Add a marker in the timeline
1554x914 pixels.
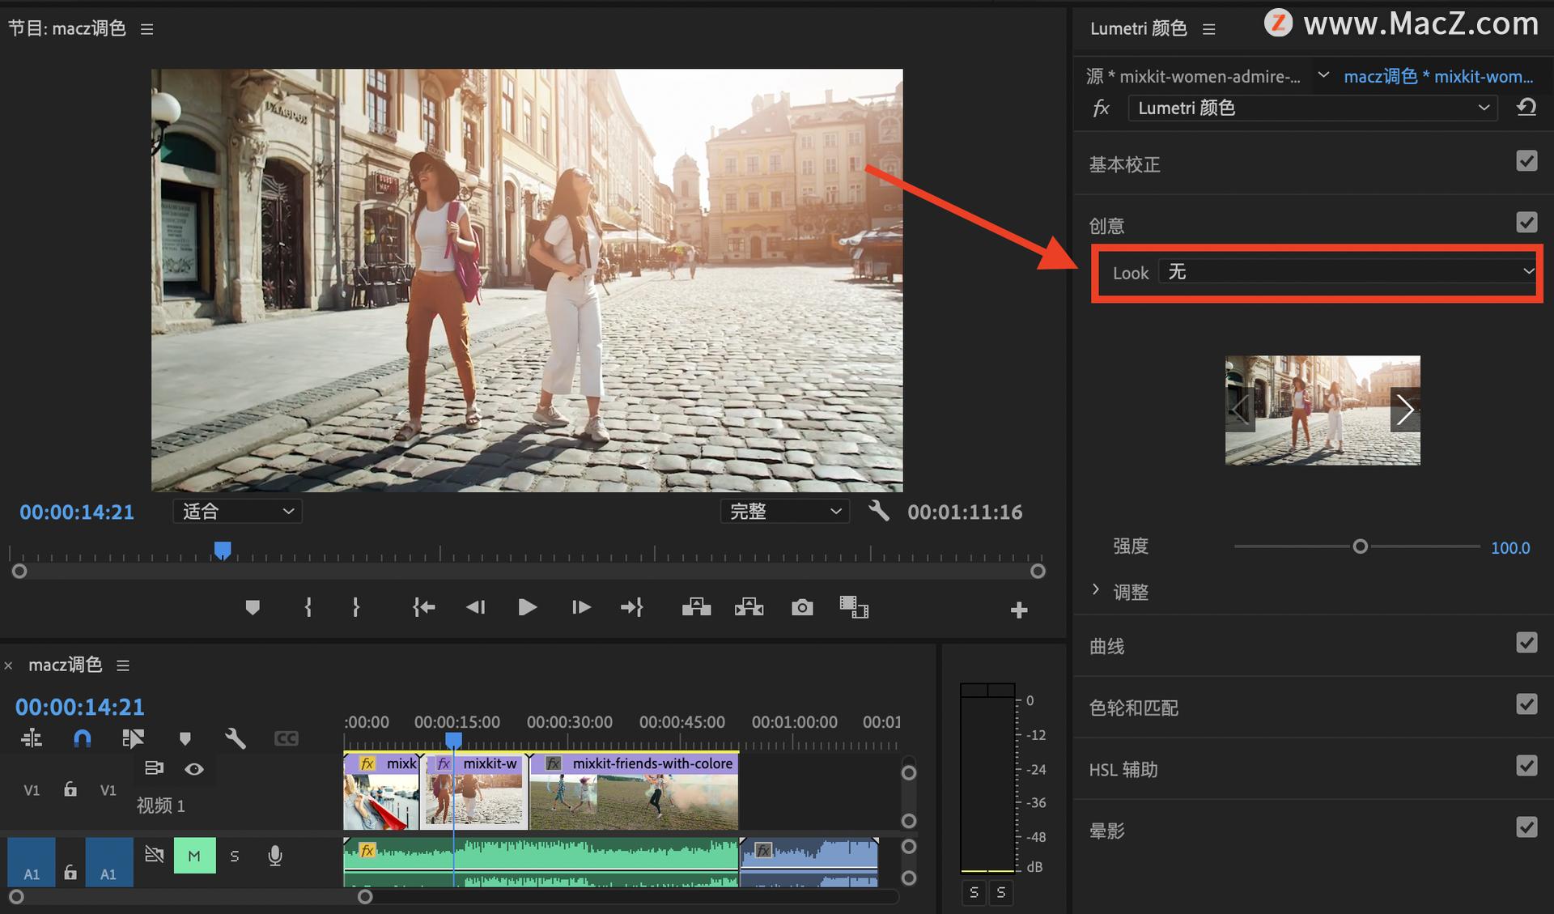tap(185, 738)
